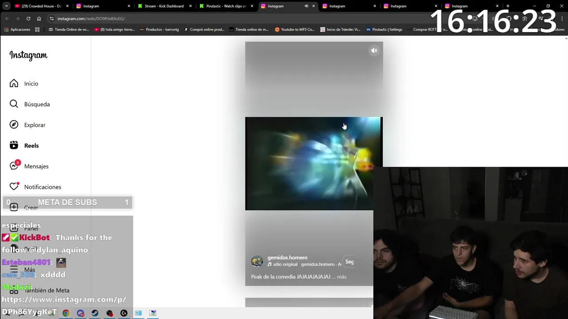Open Inicio de Trámite bookmark
The height and width of the screenshot is (319, 568).
[x=340, y=30]
